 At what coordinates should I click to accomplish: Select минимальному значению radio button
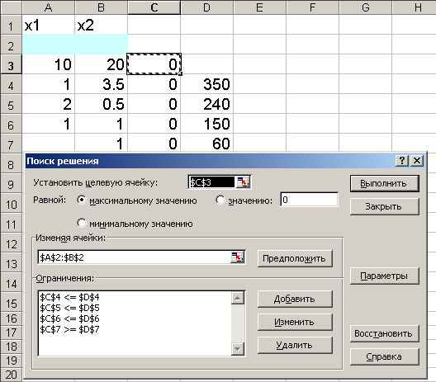[82, 223]
